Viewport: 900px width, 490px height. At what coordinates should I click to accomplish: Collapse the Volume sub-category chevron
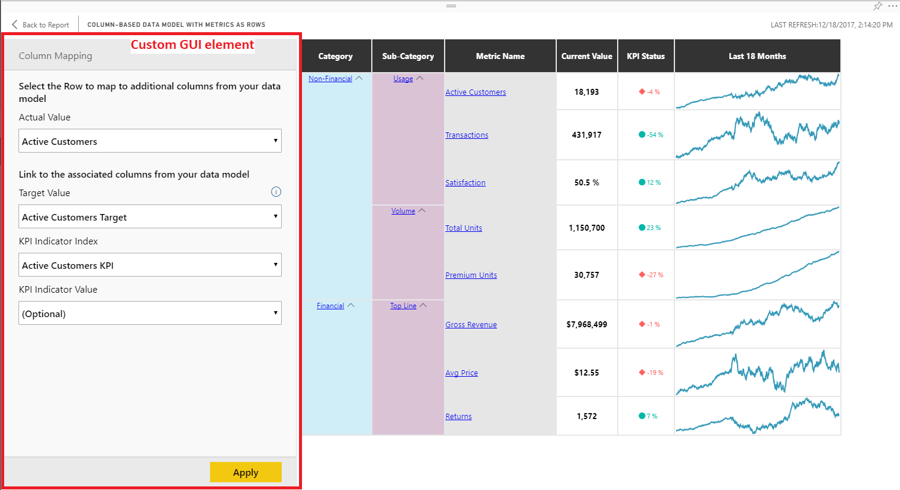tap(422, 210)
